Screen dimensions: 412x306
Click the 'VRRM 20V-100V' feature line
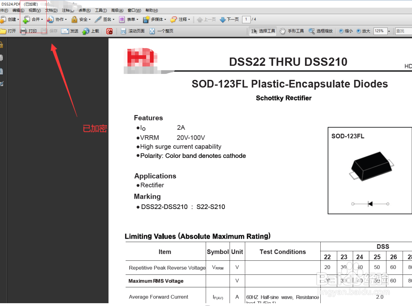coord(171,138)
